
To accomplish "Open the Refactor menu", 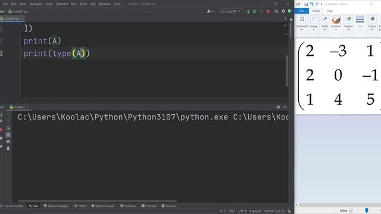I will pyautogui.click(x=62, y=4).
